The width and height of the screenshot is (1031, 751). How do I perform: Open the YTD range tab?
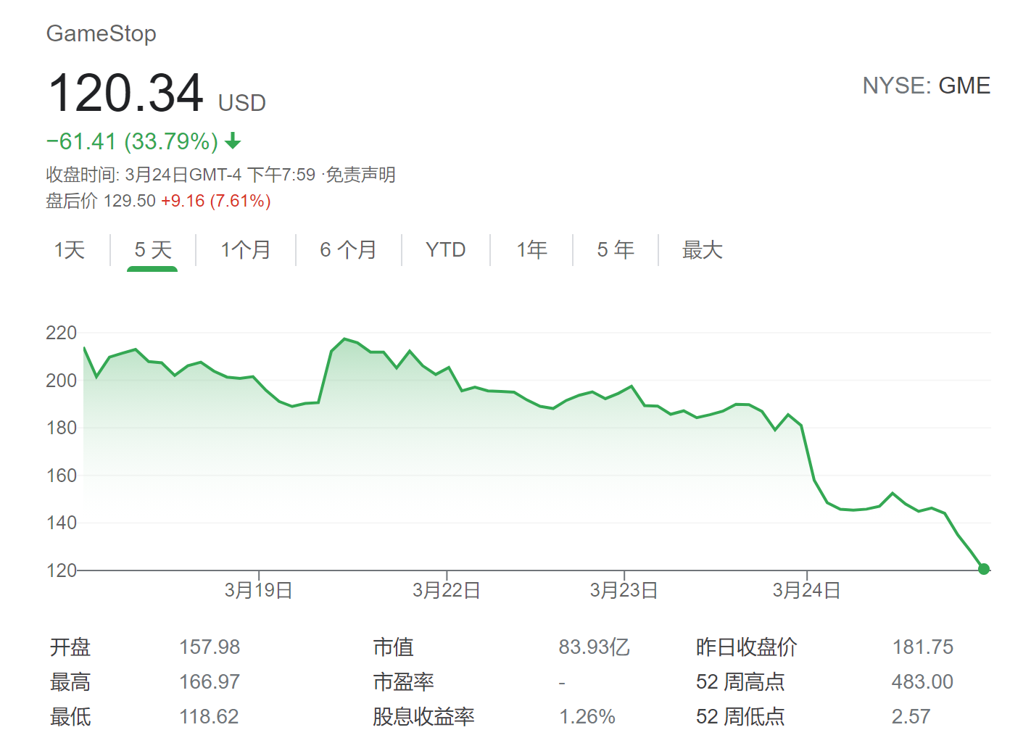(x=445, y=250)
